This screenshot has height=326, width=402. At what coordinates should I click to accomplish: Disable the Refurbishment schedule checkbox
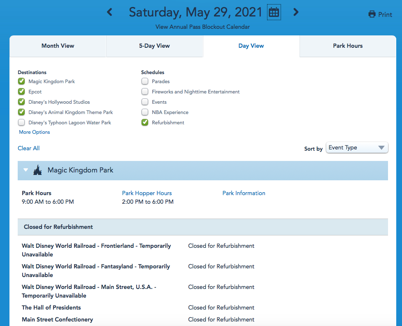tap(145, 123)
